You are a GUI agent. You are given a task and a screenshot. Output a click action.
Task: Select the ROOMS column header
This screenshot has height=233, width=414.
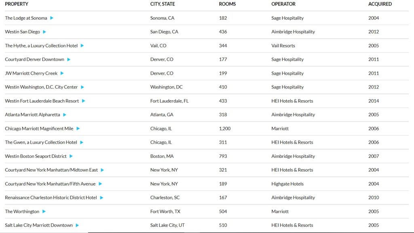pos(227,4)
